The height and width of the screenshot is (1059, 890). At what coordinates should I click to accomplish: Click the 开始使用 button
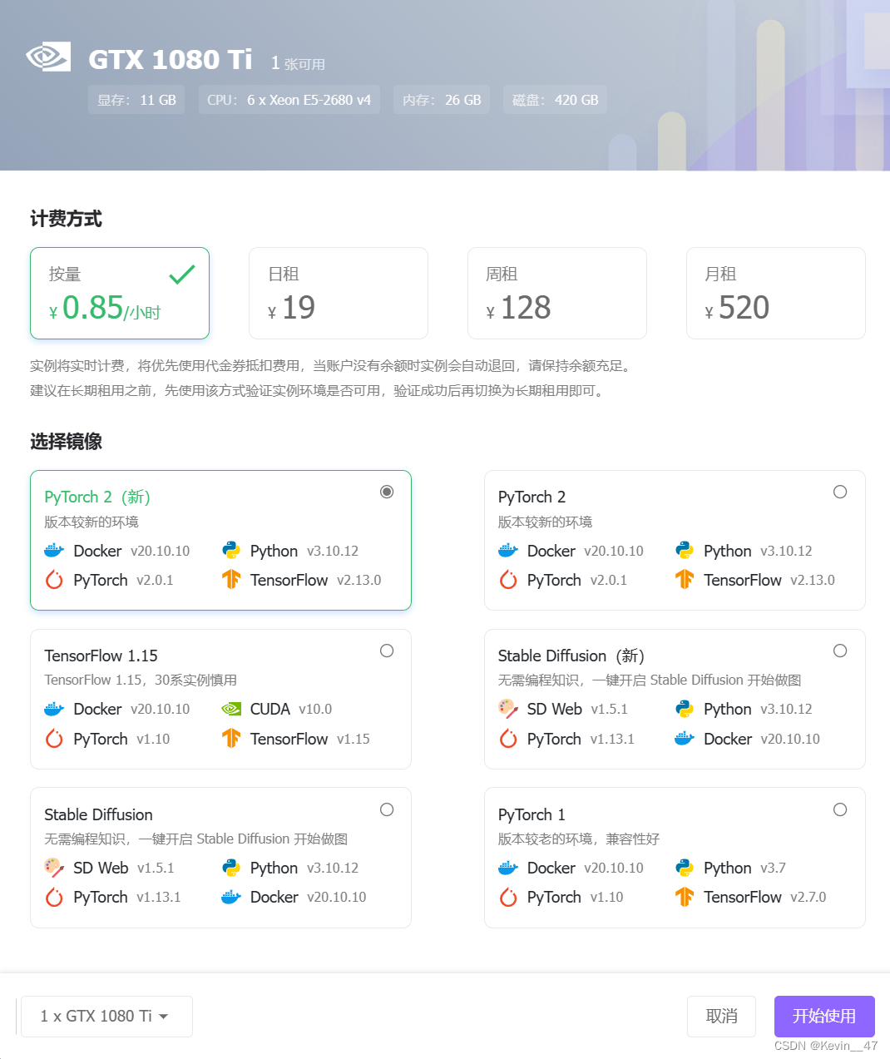pyautogui.click(x=823, y=1016)
